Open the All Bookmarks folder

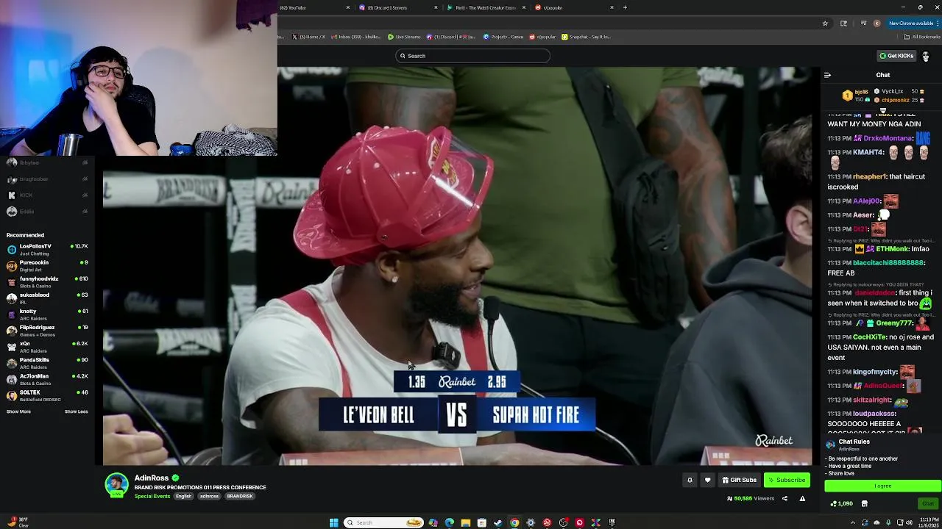click(x=922, y=37)
